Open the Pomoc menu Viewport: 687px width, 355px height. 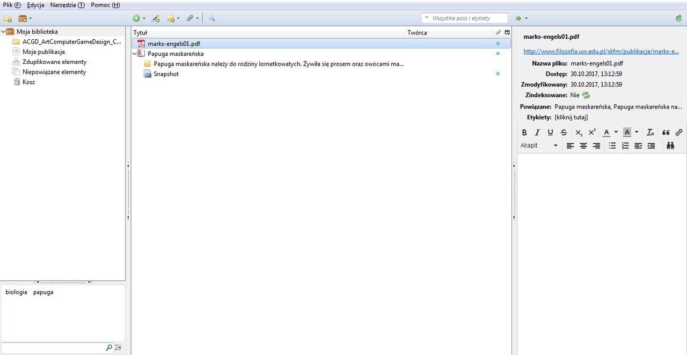pos(105,5)
